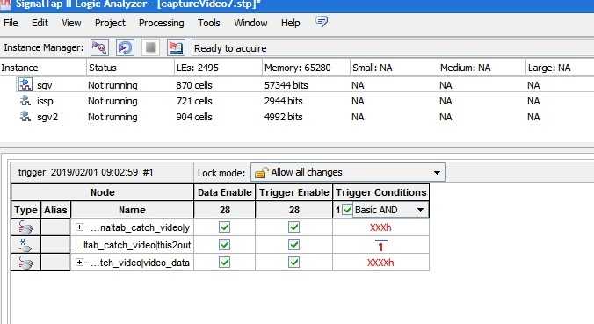This screenshot has height=324, width=594.
Task: Click the Status column header
Action: tap(131, 68)
